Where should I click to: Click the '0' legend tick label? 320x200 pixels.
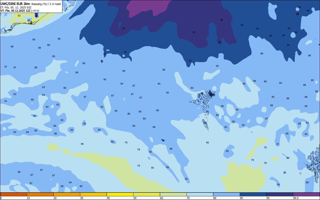[x=1, y=198]
